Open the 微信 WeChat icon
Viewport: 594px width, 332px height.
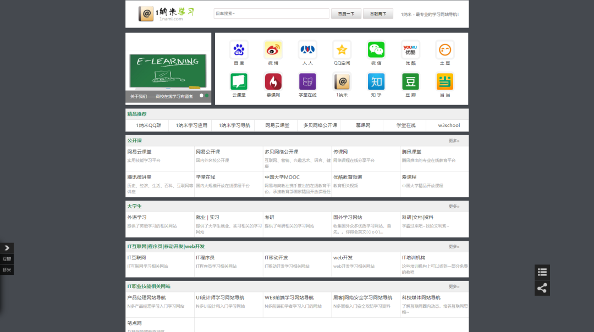pyautogui.click(x=376, y=49)
